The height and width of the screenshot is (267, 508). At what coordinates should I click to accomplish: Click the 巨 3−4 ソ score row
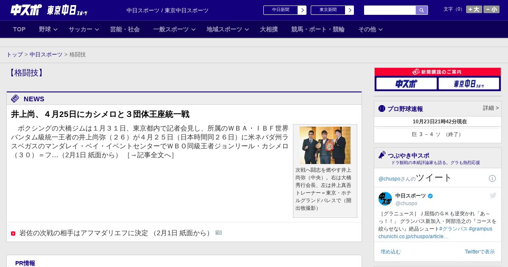438,134
